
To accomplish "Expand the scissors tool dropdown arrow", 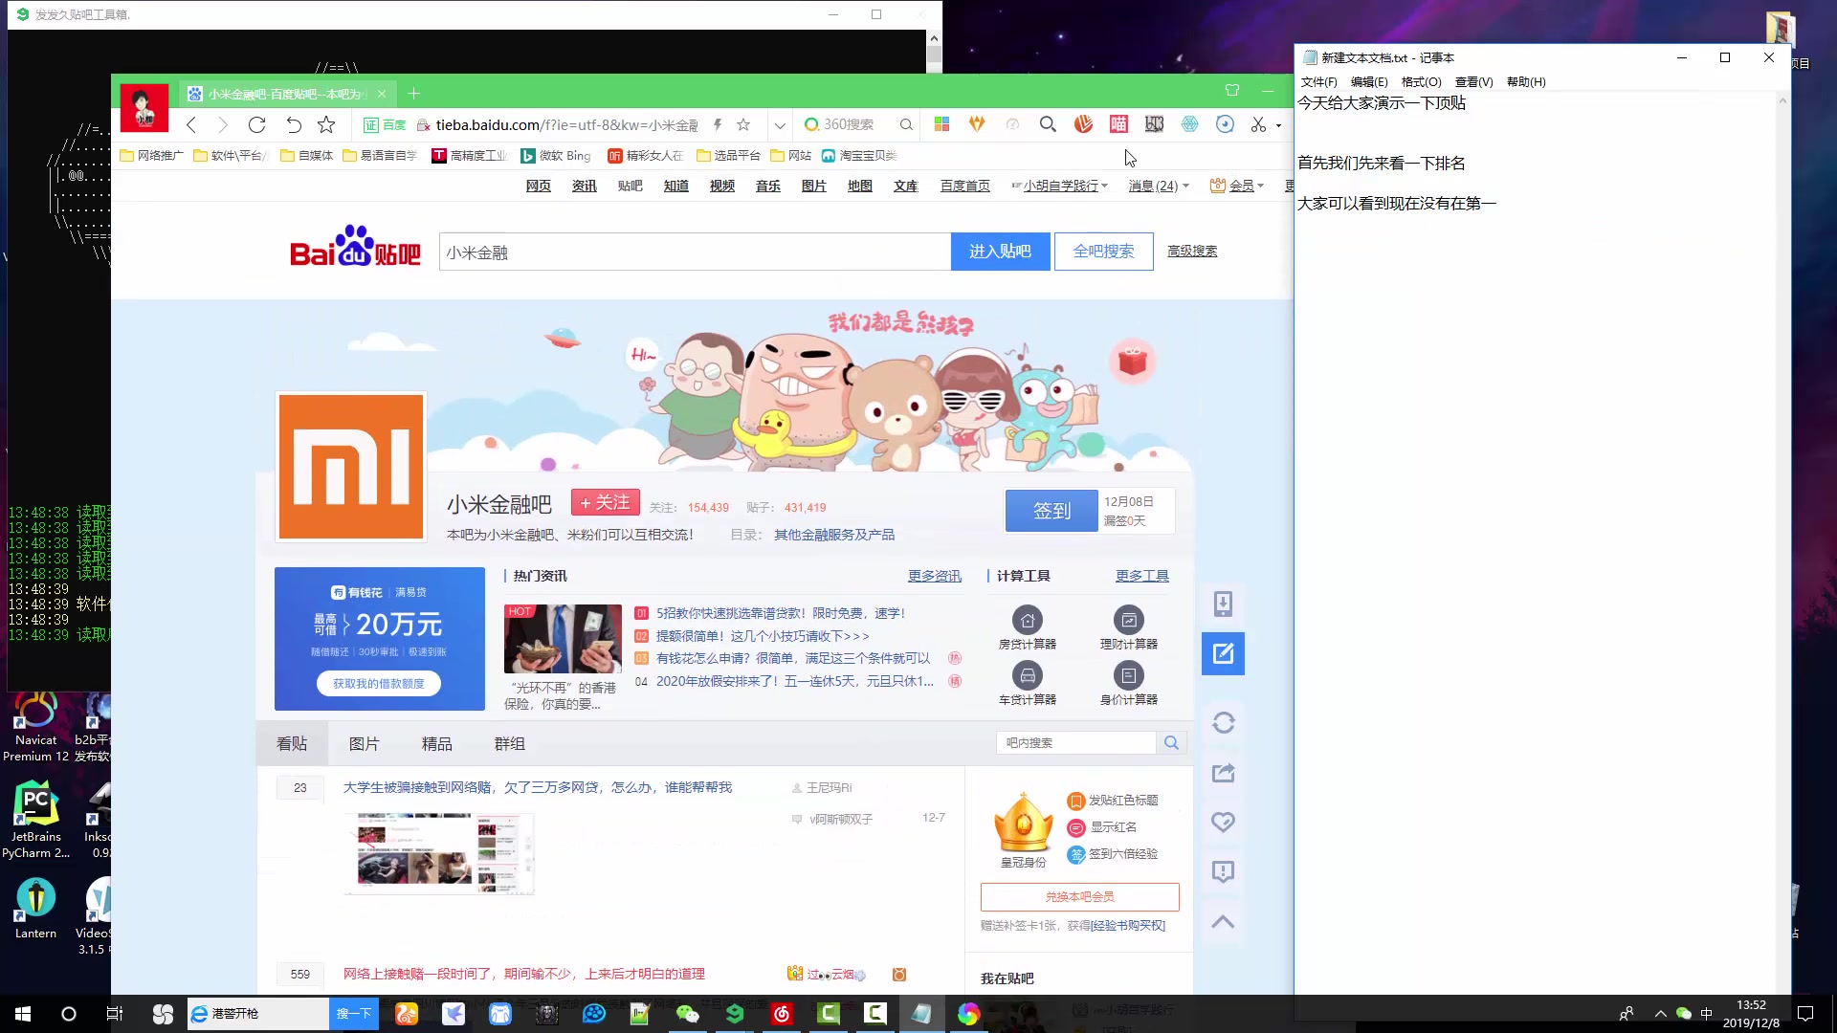I will pos(1279,125).
